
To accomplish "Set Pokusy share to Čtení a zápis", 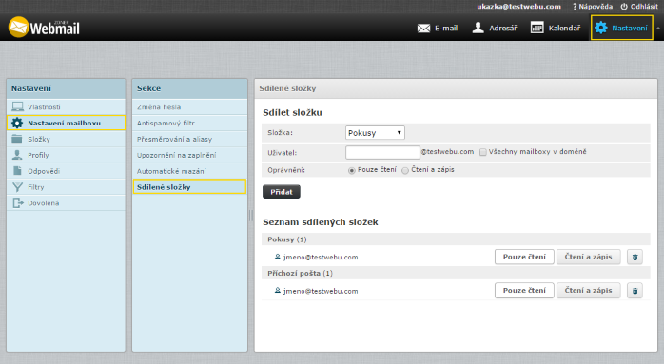I will tap(588, 257).
